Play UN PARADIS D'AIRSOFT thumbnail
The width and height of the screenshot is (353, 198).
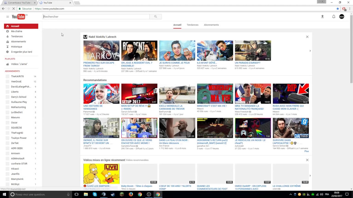253,51
